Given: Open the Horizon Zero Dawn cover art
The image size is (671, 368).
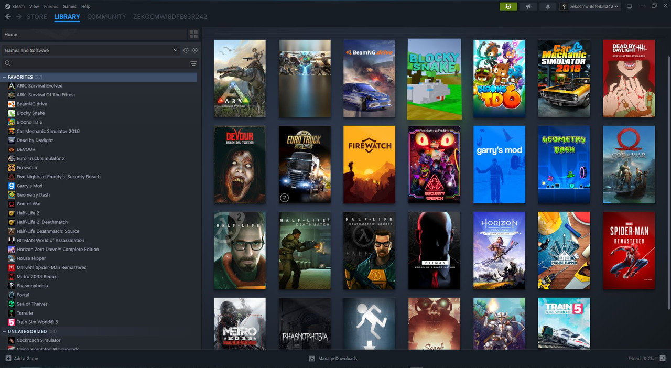Looking at the screenshot, I should point(499,251).
